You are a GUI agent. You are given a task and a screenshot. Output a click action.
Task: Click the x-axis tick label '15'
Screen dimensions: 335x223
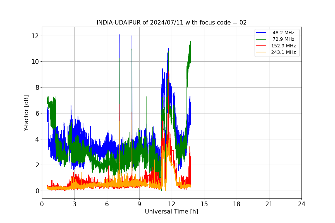(204, 204)
